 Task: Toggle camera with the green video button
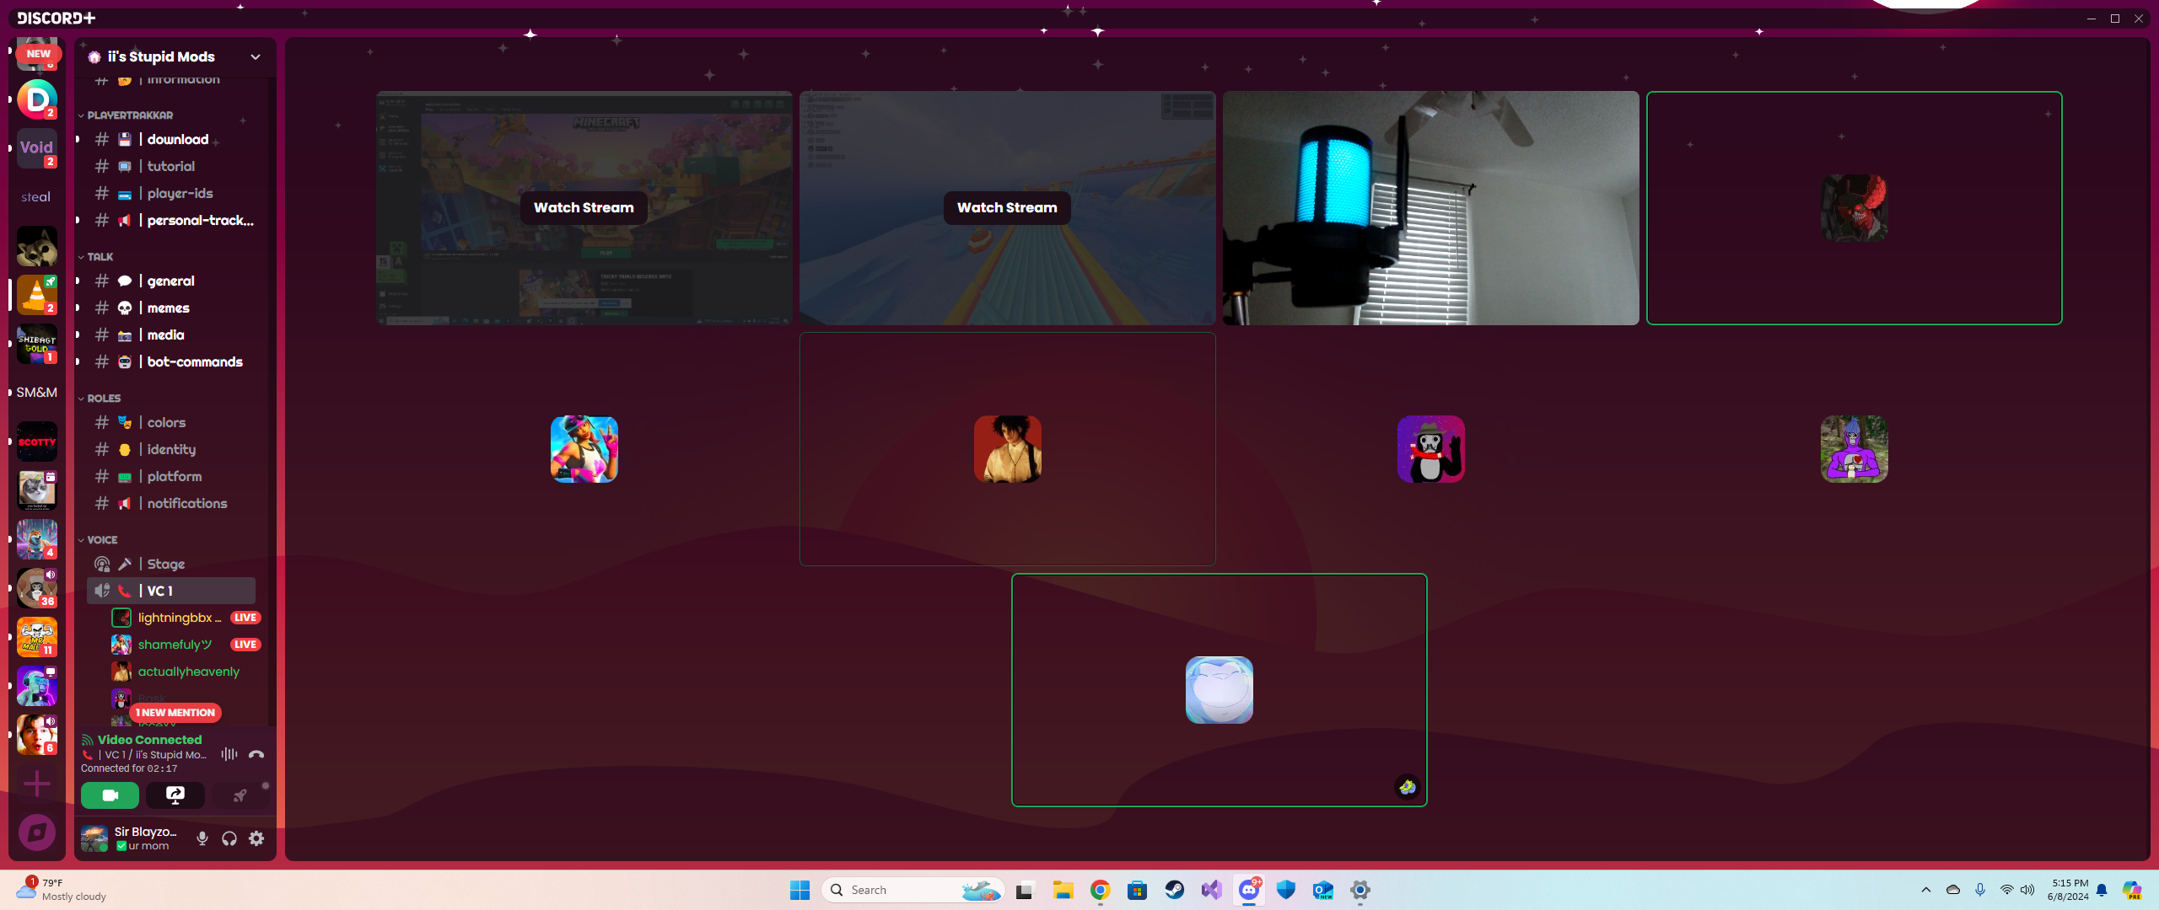pyautogui.click(x=110, y=795)
